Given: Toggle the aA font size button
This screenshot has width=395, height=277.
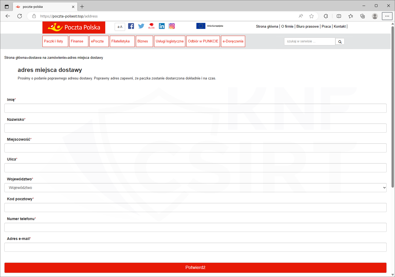Looking at the screenshot, I should tap(120, 27).
